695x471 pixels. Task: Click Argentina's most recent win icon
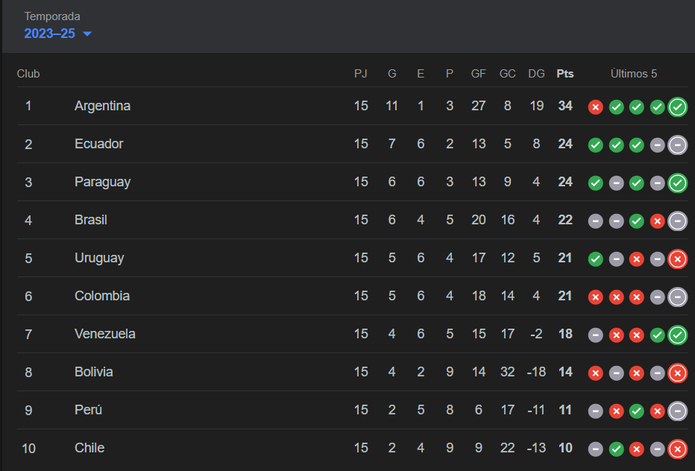click(678, 107)
